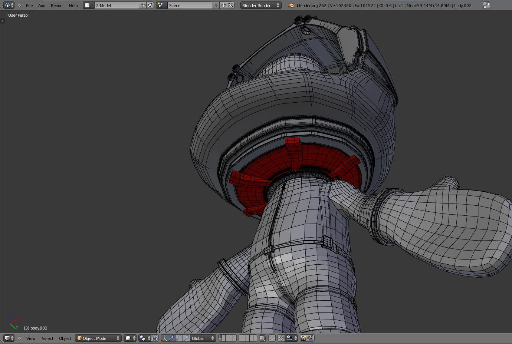Open the Object Mode dropdown
Viewport: 512px width, 344px height.
click(x=98, y=338)
